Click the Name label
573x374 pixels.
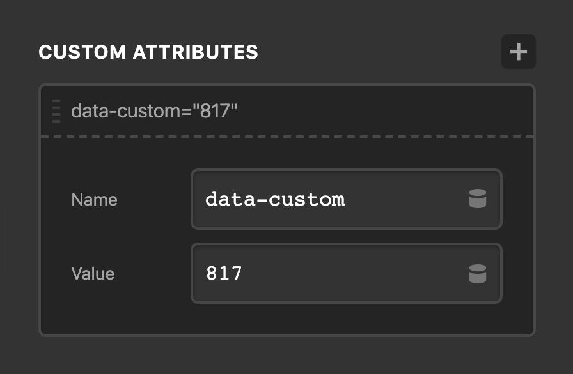click(94, 199)
